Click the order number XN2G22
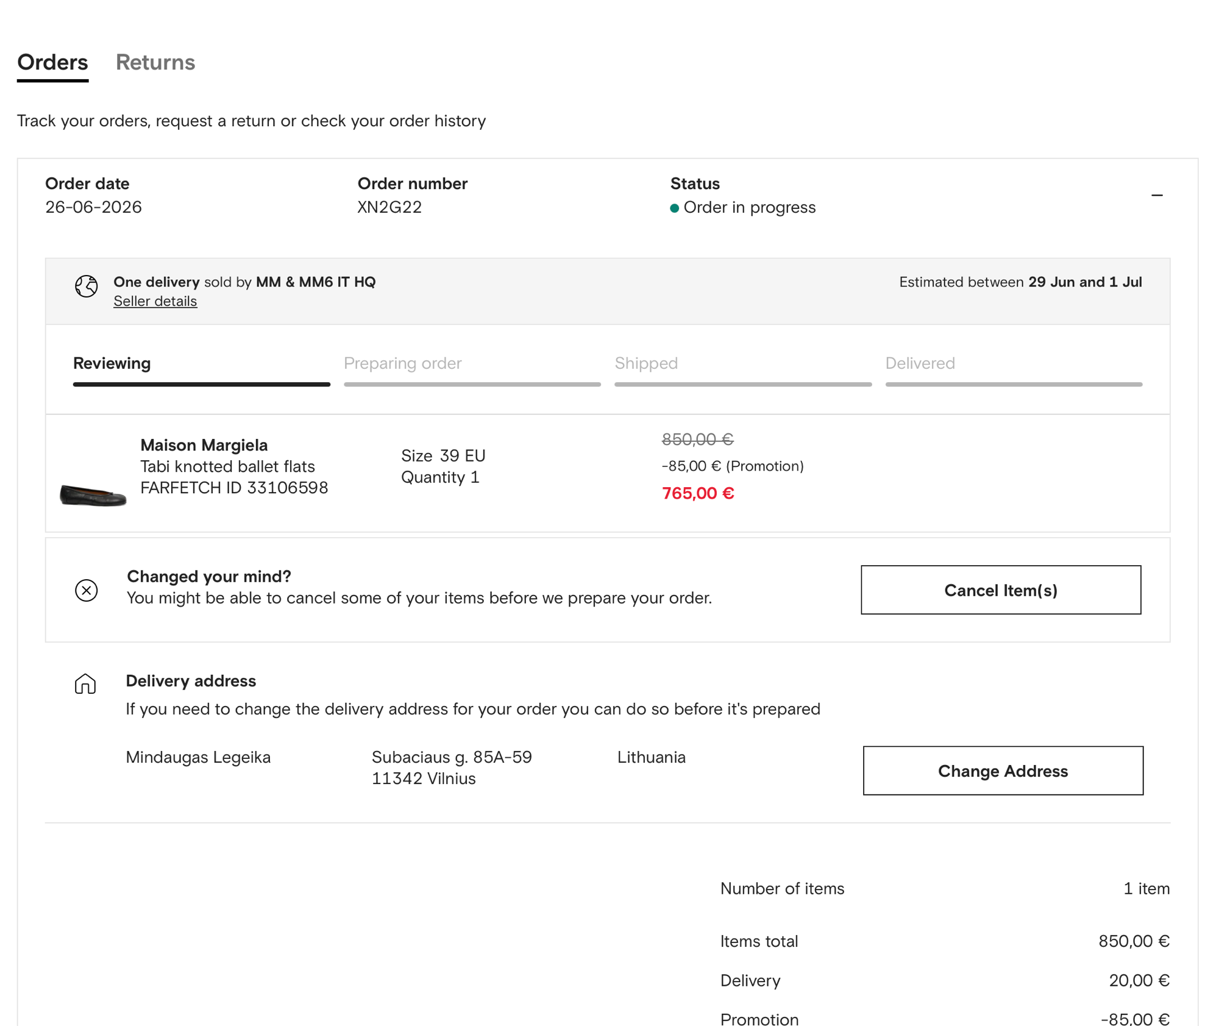 (389, 207)
